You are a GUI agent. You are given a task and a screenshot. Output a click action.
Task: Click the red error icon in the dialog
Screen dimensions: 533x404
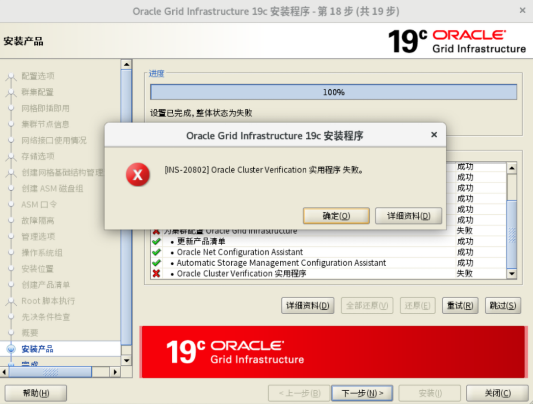[x=137, y=175]
